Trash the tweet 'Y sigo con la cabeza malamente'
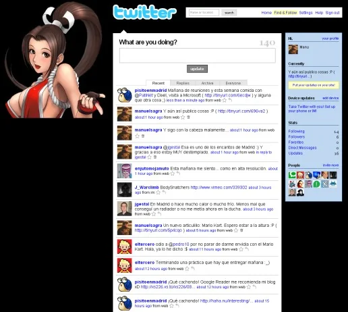Viewport: 348px width, 312px height. tap(143, 136)
